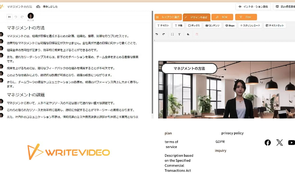The width and height of the screenshot is (295, 182).
Task: Open the Facebook page from footer
Action: 267,143
